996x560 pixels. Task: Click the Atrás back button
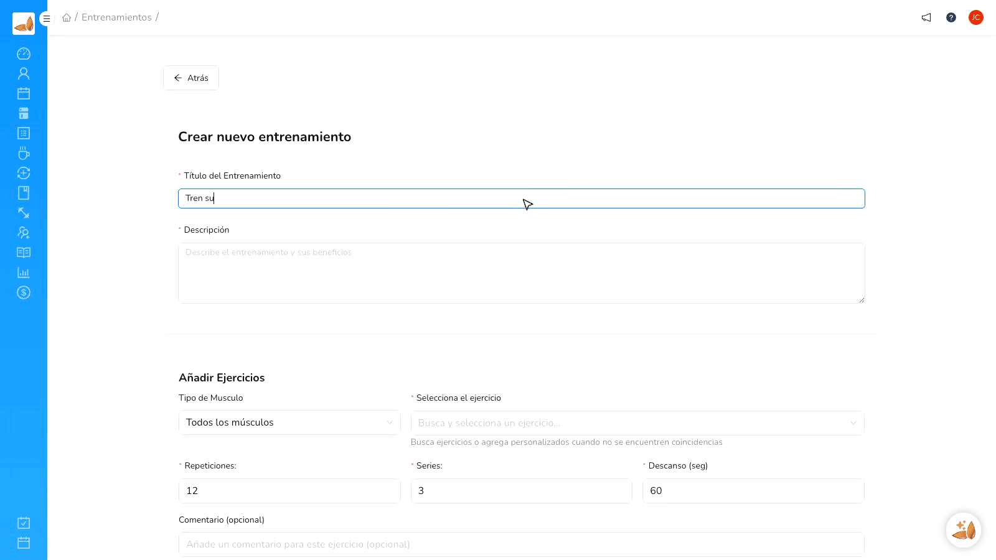tap(191, 78)
